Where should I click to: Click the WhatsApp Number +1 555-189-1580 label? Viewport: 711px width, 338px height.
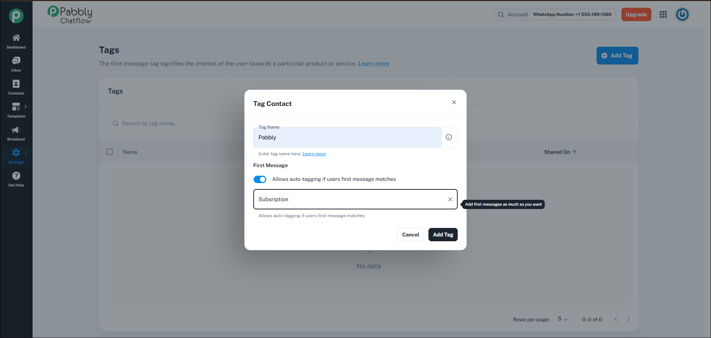572,14
